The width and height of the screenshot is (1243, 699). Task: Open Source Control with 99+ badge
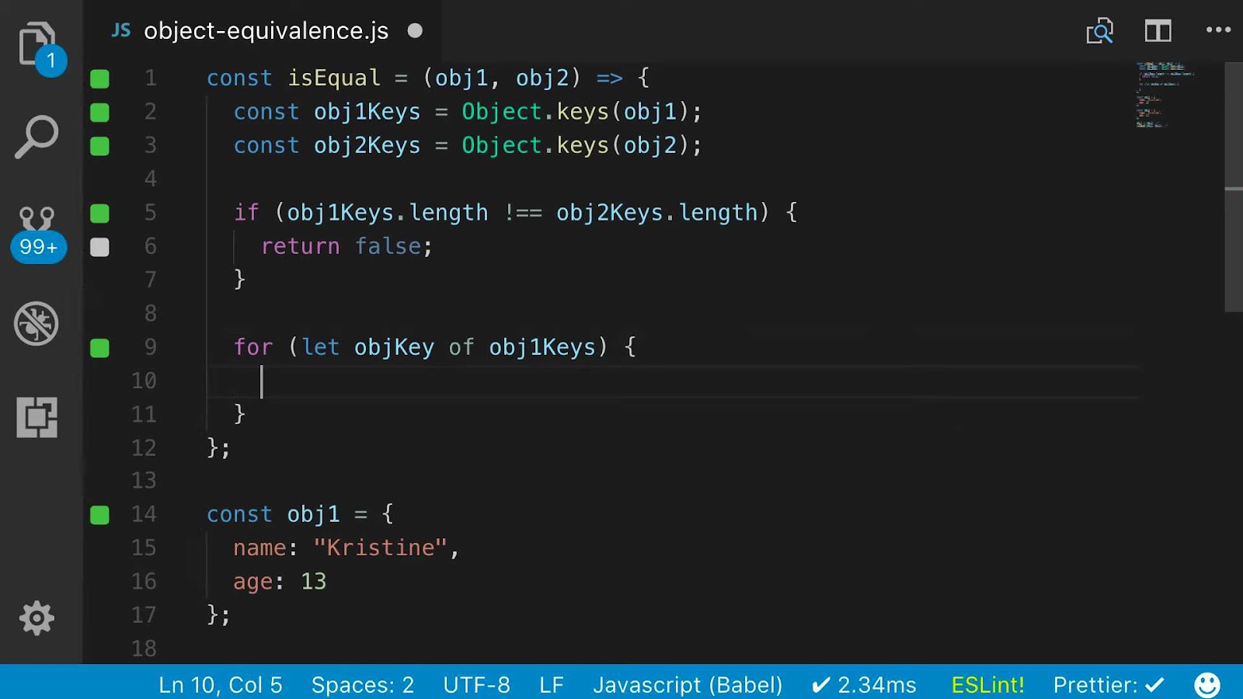tap(37, 233)
